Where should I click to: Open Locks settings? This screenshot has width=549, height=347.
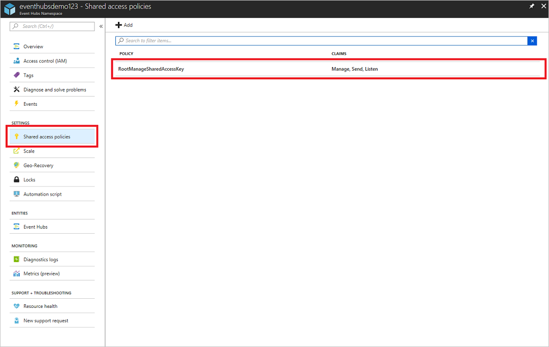click(52, 179)
